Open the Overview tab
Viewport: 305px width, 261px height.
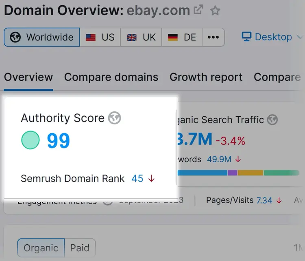pyautogui.click(x=28, y=77)
